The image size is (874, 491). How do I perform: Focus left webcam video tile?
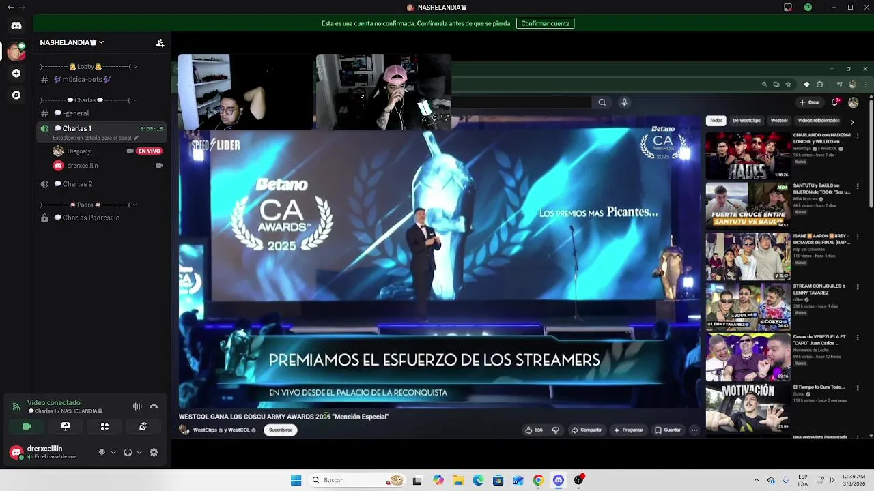245,92
